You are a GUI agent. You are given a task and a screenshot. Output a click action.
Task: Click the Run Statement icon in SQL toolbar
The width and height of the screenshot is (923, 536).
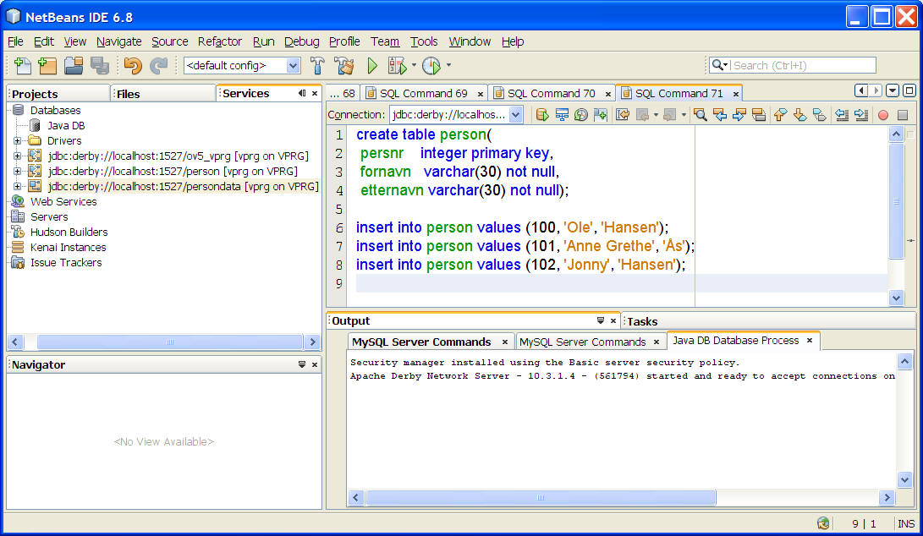pos(562,115)
